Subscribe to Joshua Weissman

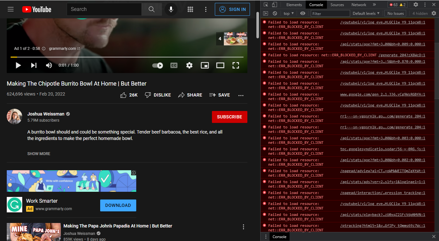(x=230, y=117)
